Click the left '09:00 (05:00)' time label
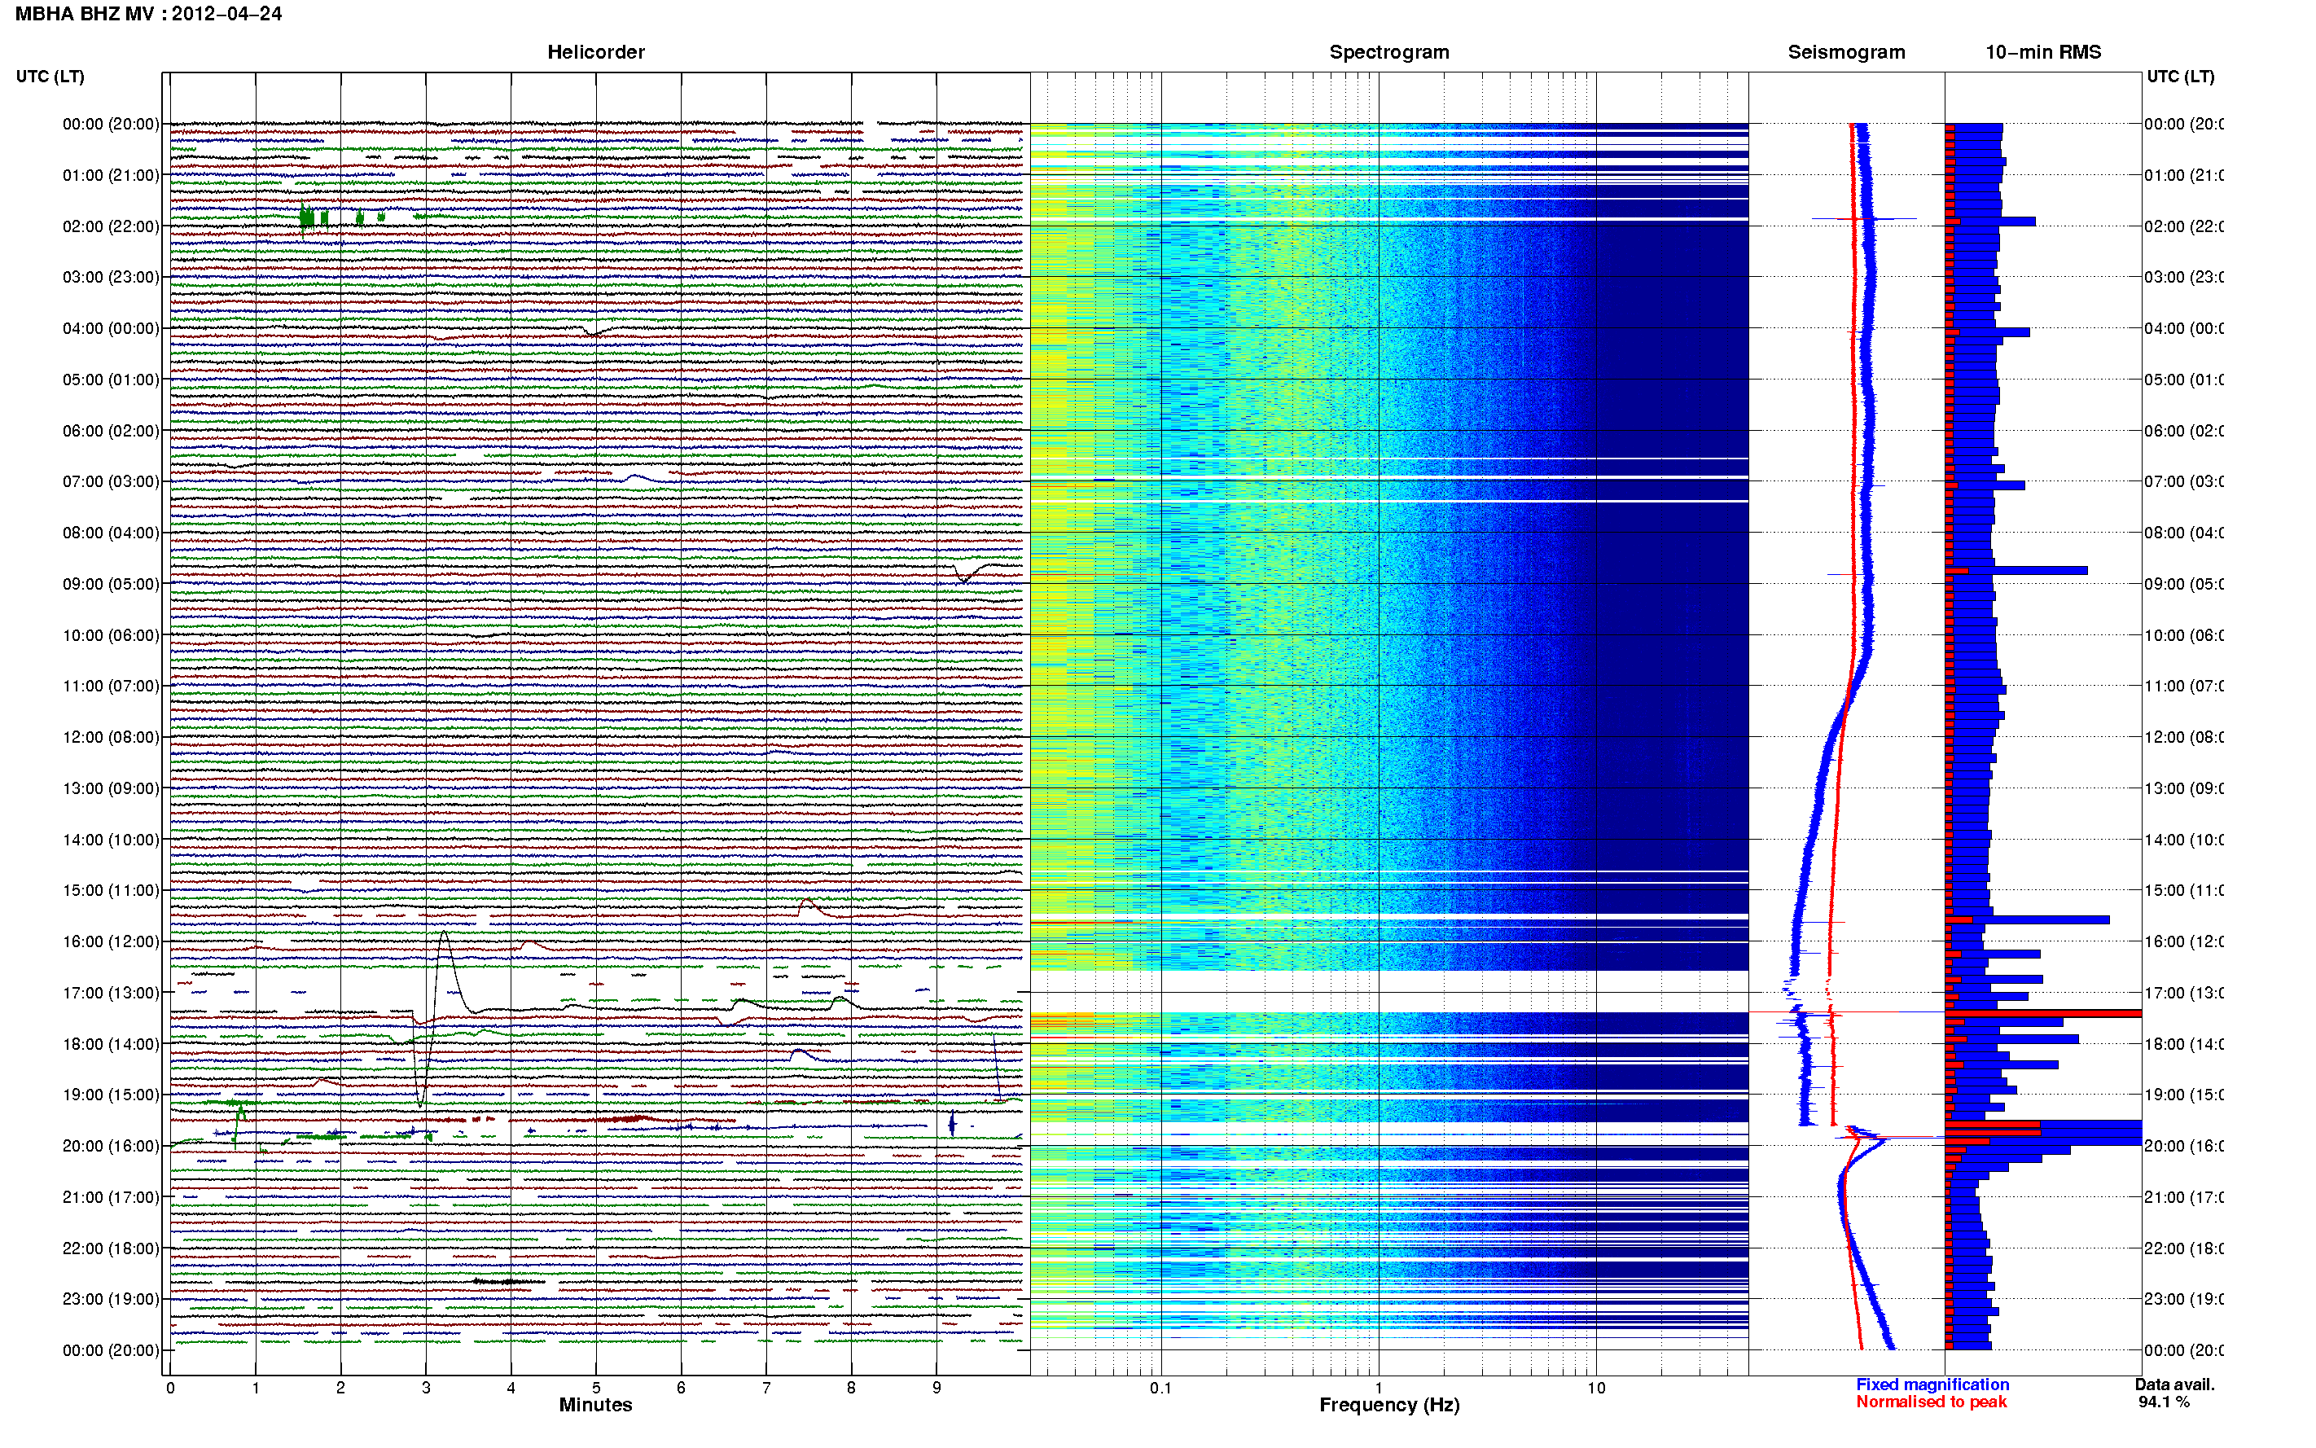 (x=111, y=583)
